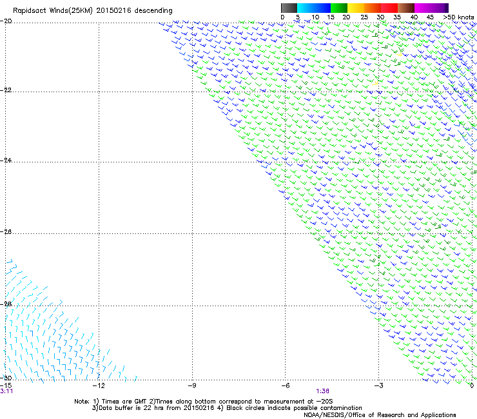Viewport: 477px width, 419px height.
Task: Click the 'Note: 1) Times are GMT' note line
Action: pyautogui.click(x=204, y=402)
